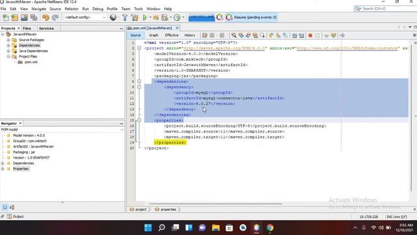Open the default config dropdown
Viewport: 417px width, 235px height.
point(85,18)
